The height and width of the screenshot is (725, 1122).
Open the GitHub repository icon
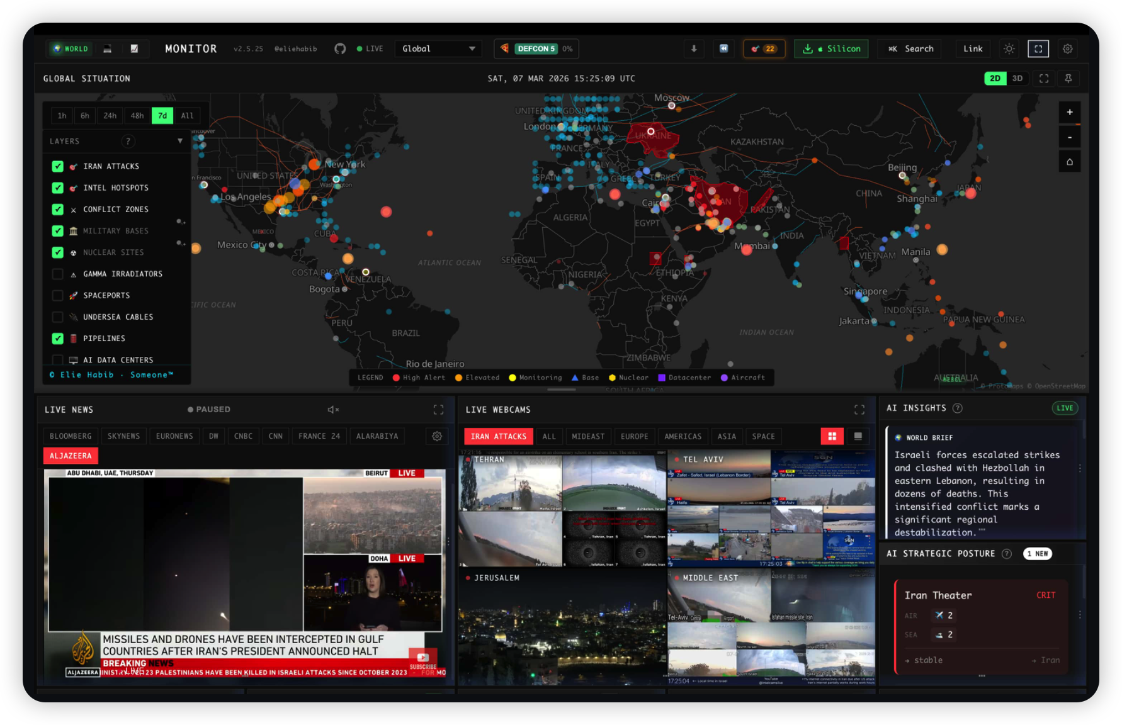click(340, 48)
